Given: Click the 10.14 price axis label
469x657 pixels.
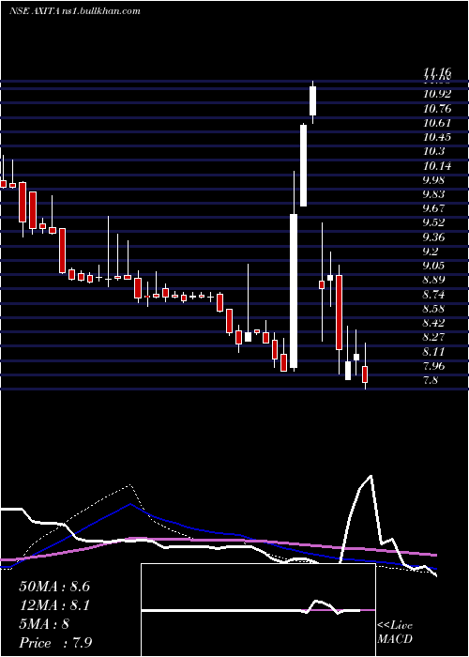Looking at the screenshot, I should click(x=437, y=166).
